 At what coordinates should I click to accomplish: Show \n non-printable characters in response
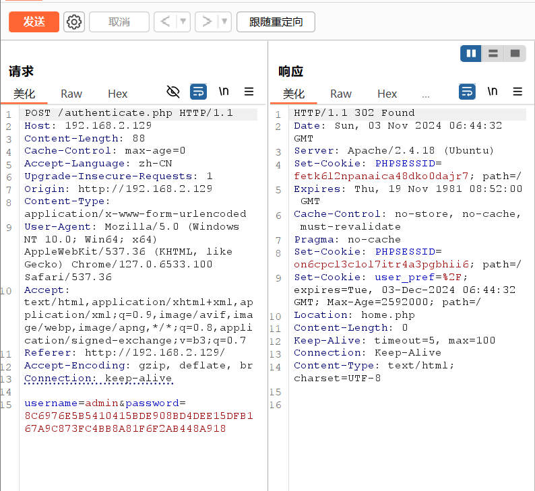493,92
